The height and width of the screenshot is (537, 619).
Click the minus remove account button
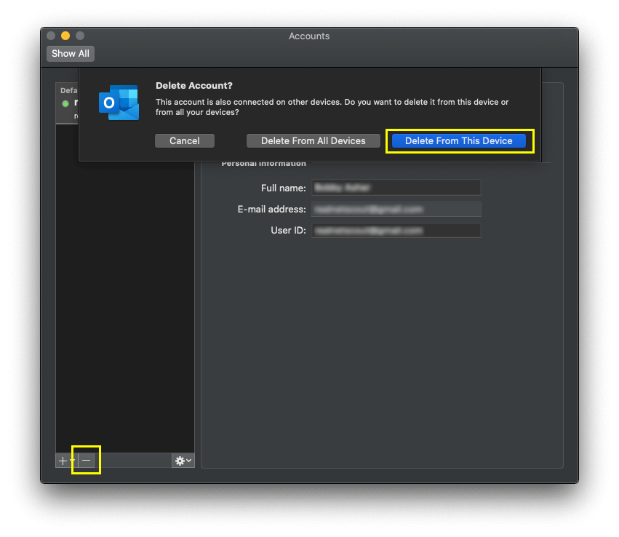click(x=87, y=461)
